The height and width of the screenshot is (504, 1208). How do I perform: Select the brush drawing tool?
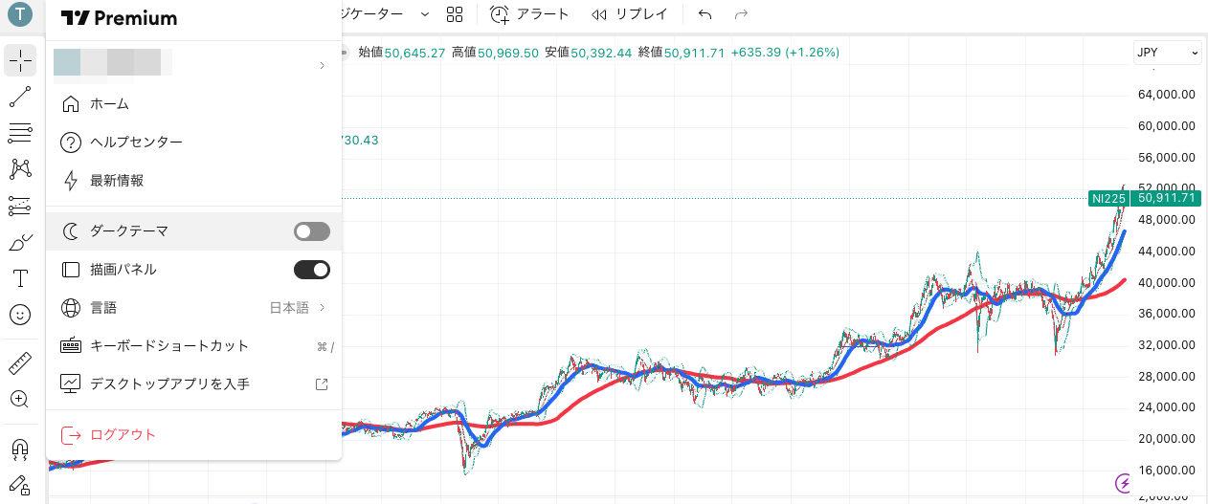pos(19,243)
